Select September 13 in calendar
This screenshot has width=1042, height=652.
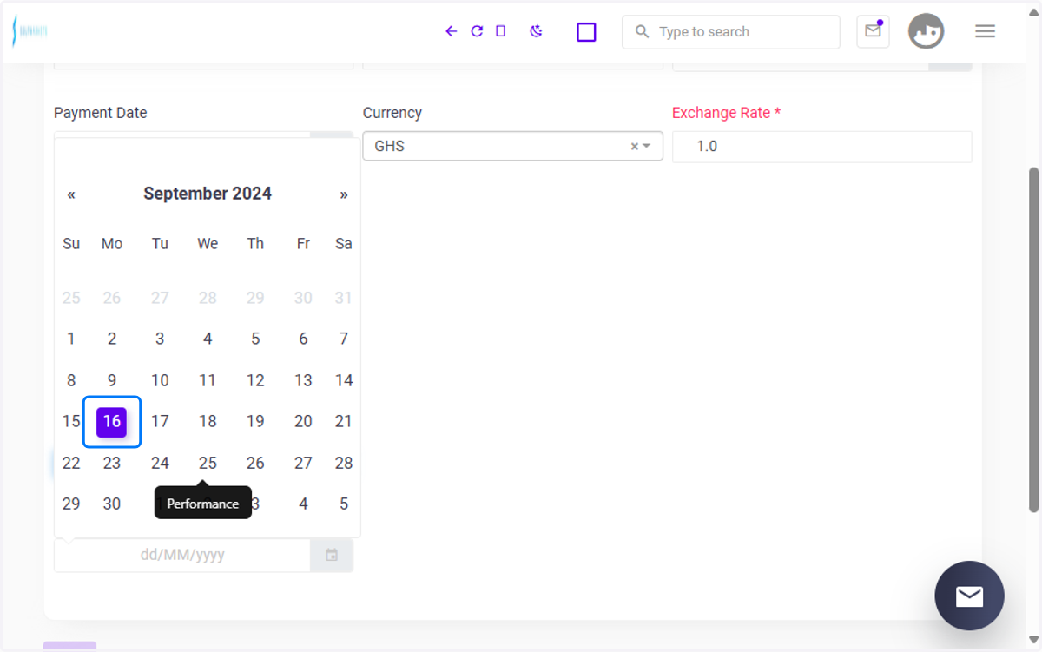[x=303, y=380]
